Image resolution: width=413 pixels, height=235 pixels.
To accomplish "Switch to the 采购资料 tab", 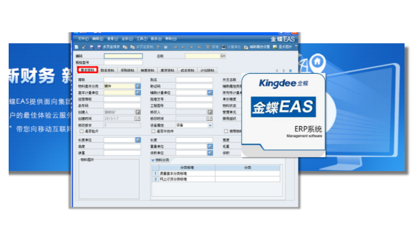I will click(128, 70).
